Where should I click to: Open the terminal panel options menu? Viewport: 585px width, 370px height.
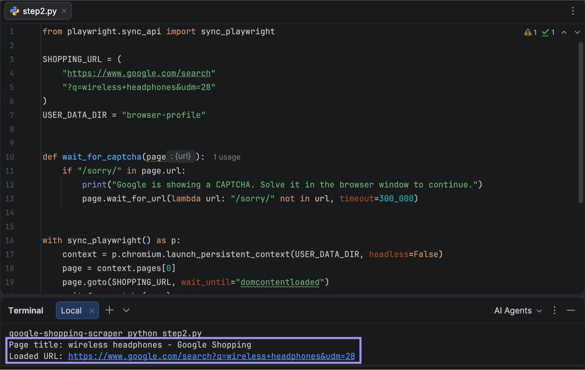pos(555,310)
